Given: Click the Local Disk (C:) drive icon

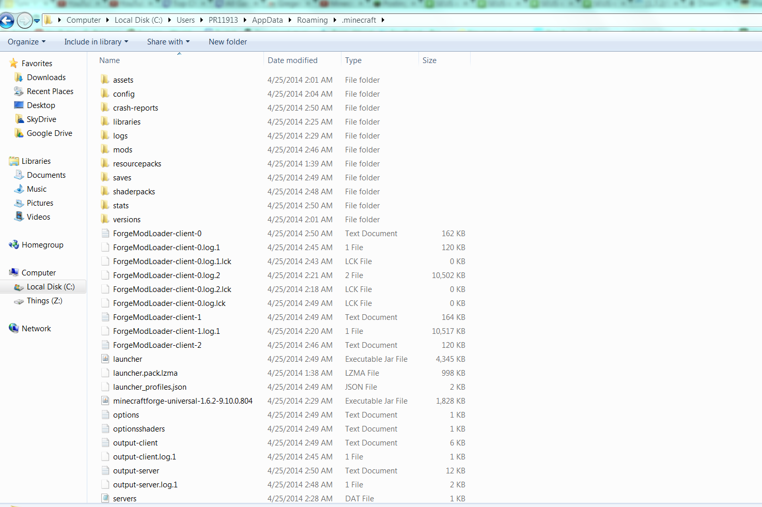Looking at the screenshot, I should (x=19, y=287).
